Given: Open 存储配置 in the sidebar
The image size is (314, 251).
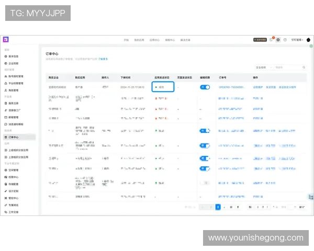Looking at the screenshot, I should coord(12,184).
